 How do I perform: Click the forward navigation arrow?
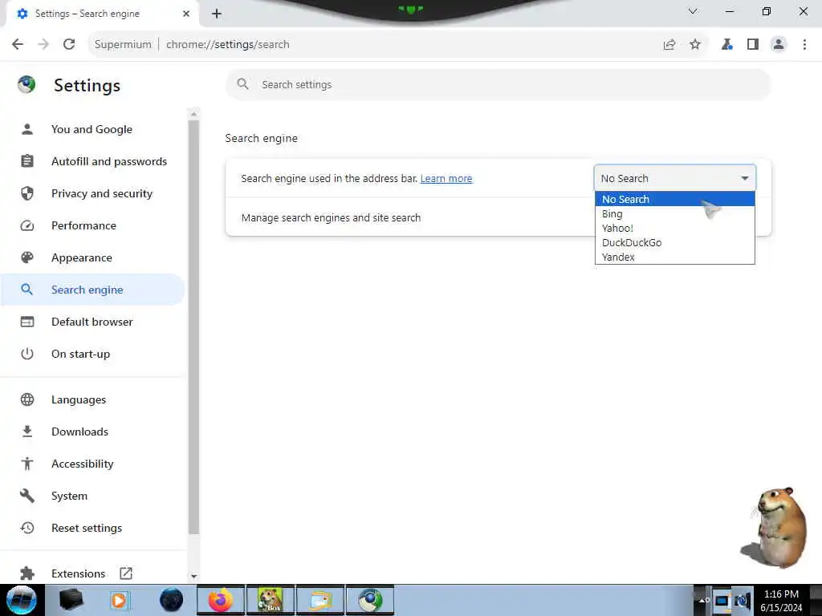click(x=43, y=45)
